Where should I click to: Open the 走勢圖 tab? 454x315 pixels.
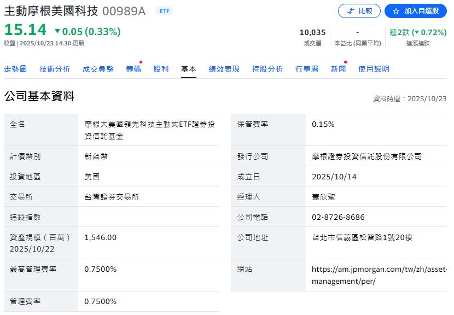tap(15, 69)
